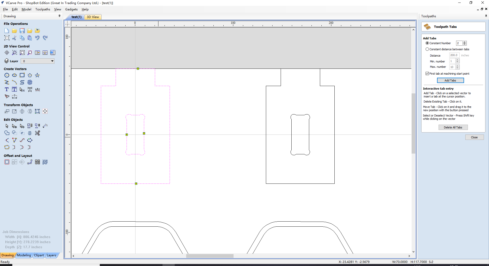Open the Gadgets menu
Image resolution: width=489 pixels, height=266 pixels.
[x=71, y=9]
